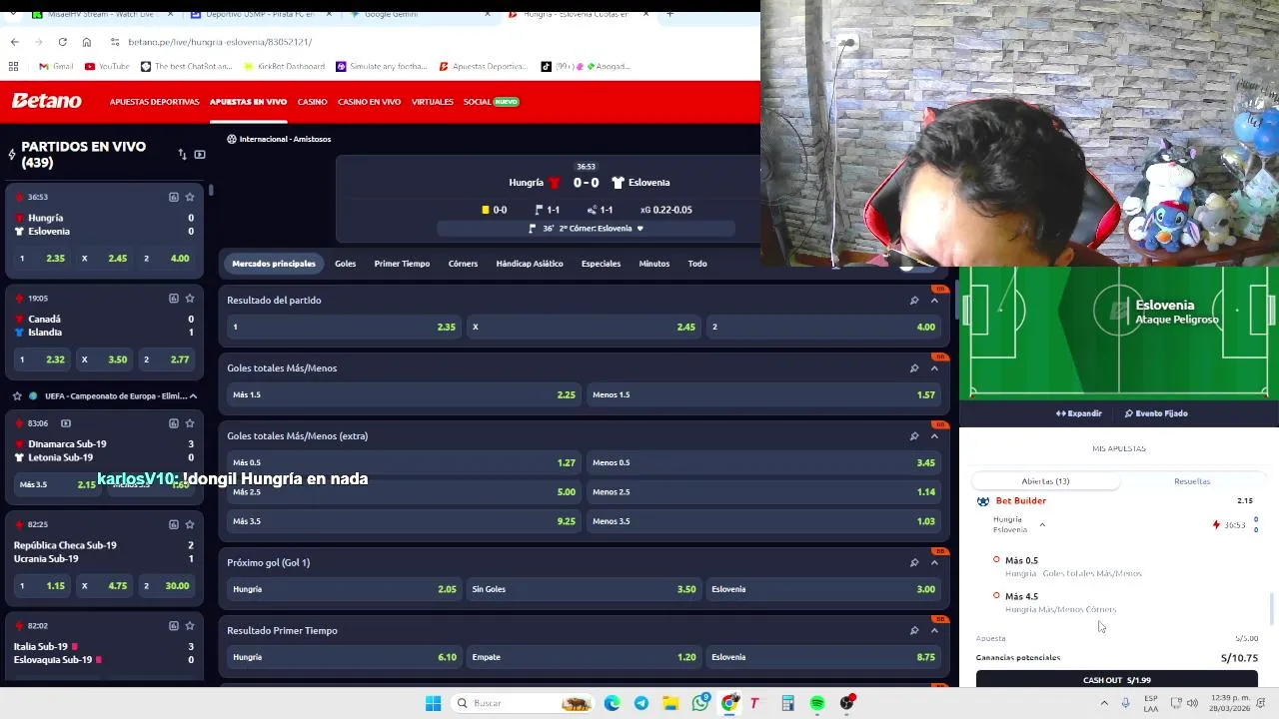Collapse Goles totales Más/Menos (extra) market

[934, 435]
